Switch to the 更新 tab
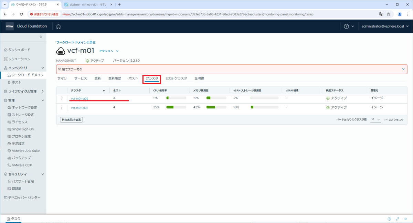The height and width of the screenshot is (223, 413). pyautogui.click(x=98, y=78)
